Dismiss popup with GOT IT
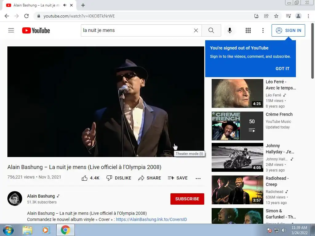The image size is (315, 236). coord(282,69)
